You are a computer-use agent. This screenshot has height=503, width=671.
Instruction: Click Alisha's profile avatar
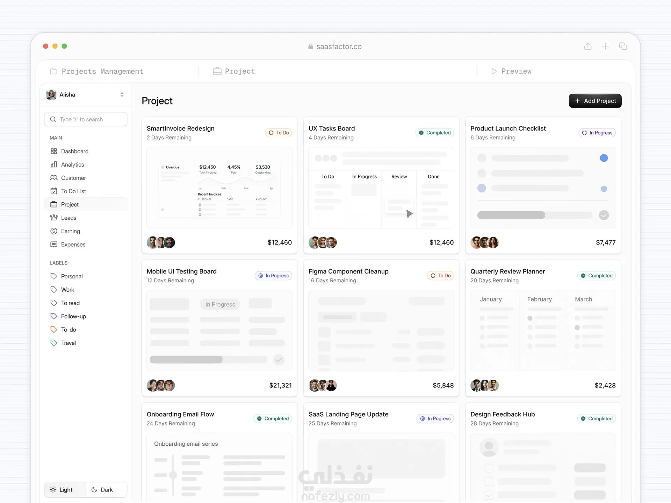click(51, 95)
